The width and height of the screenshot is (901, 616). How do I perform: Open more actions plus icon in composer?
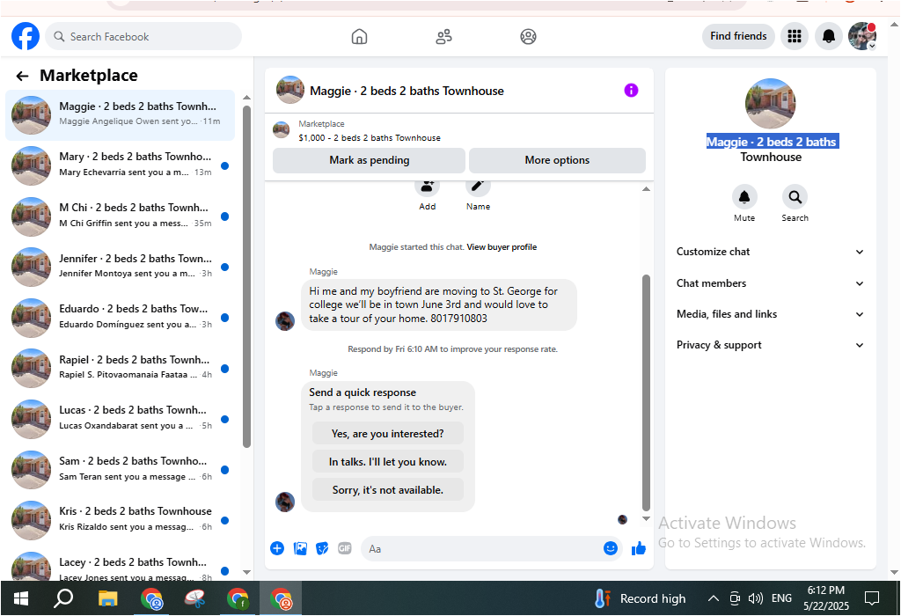pos(277,548)
